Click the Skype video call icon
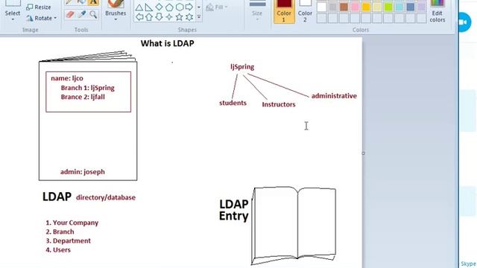The height and width of the screenshot is (268, 477). click(x=464, y=22)
